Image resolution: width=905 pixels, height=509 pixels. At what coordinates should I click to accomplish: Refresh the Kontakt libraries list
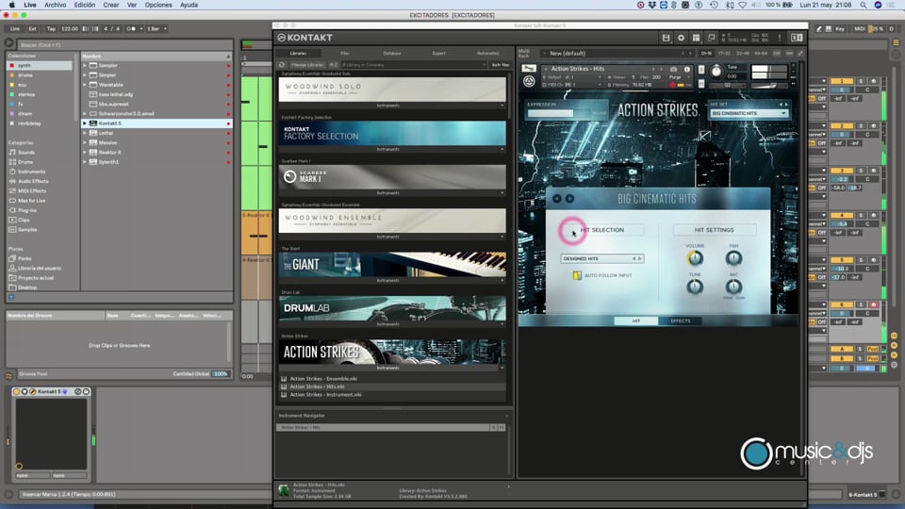(282, 65)
